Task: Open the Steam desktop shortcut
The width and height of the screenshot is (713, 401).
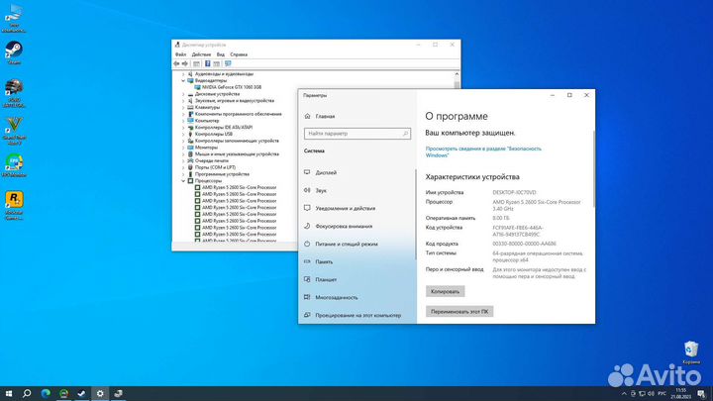Action: click(14, 52)
